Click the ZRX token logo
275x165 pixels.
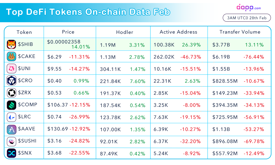(11, 93)
